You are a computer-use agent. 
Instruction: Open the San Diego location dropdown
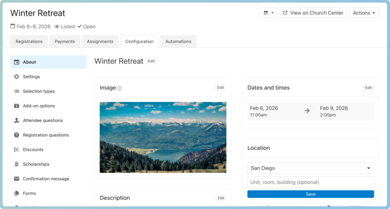pos(311,168)
